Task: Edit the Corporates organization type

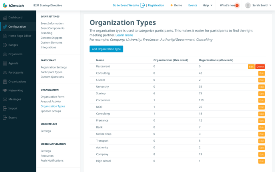Action: click(x=261, y=100)
